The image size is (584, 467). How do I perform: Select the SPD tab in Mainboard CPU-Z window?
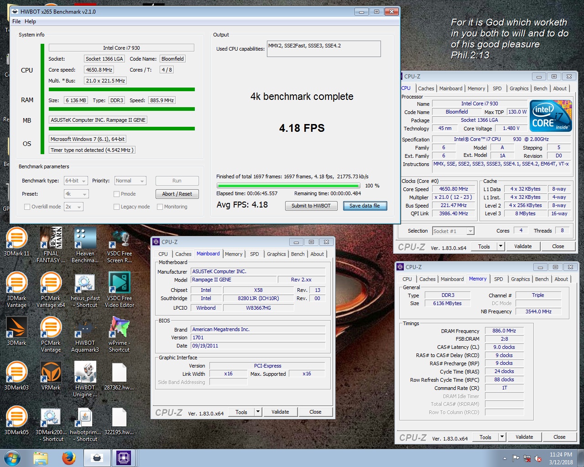[x=254, y=254]
